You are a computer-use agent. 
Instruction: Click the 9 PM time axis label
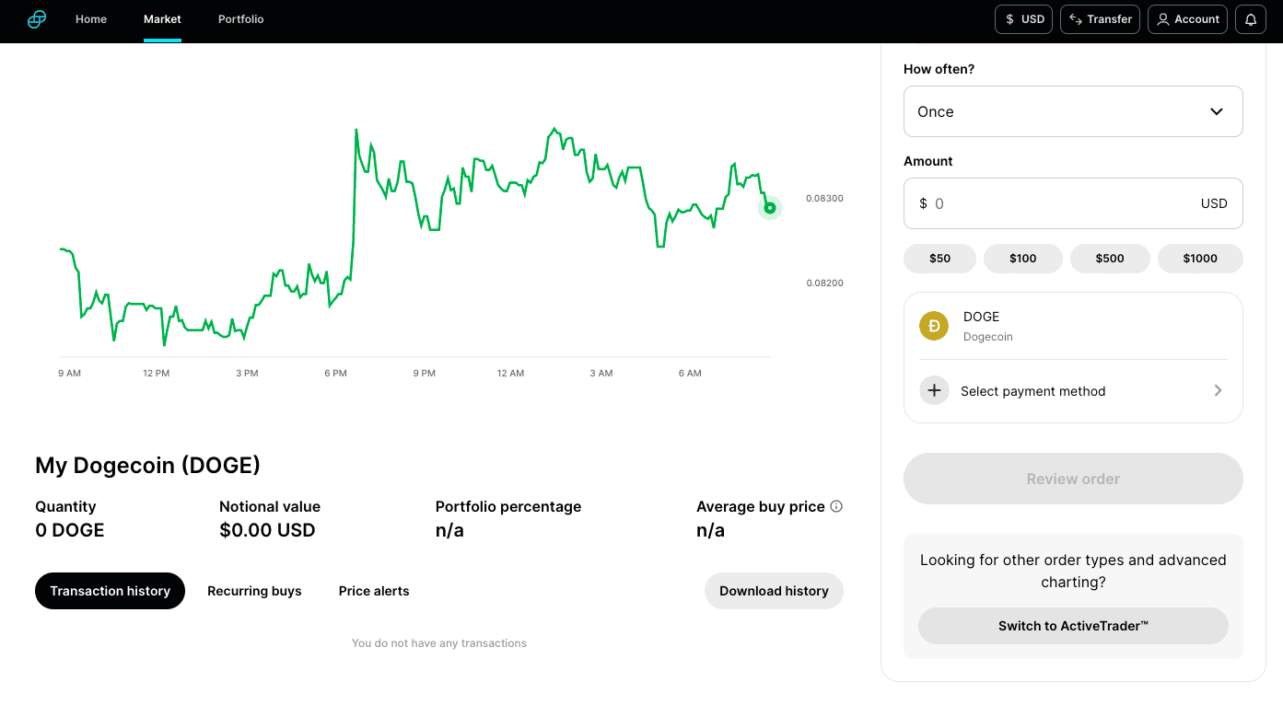[x=424, y=373]
